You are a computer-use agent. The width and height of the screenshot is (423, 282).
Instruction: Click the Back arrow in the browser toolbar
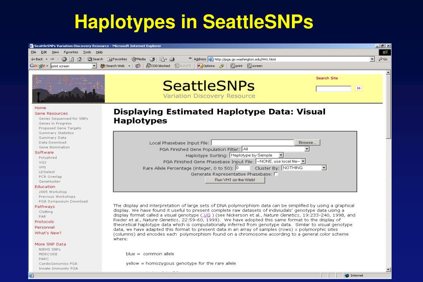pos(37,59)
